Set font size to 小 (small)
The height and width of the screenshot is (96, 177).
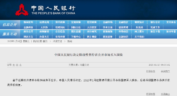(20, 65)
